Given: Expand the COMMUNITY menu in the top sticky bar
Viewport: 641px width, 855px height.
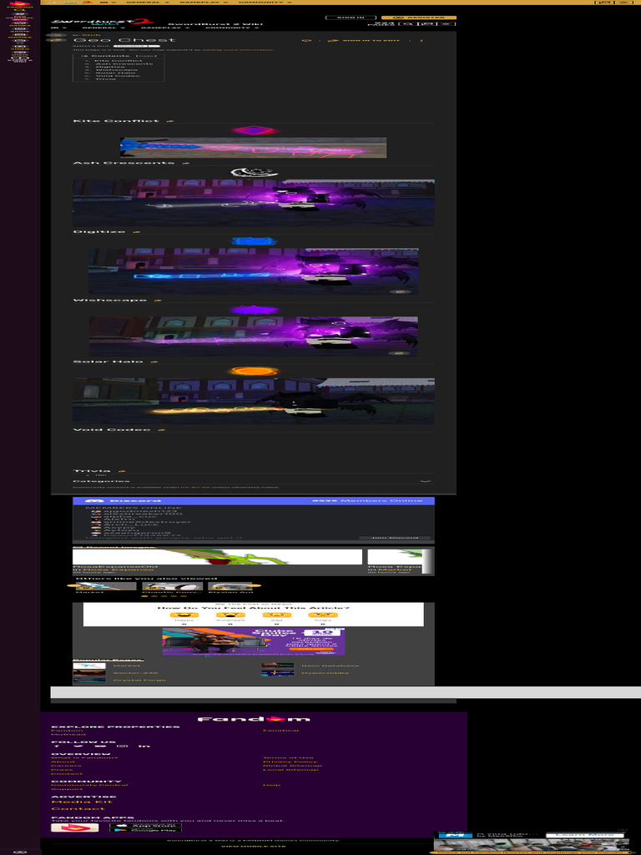Looking at the screenshot, I should tap(265, 3).
